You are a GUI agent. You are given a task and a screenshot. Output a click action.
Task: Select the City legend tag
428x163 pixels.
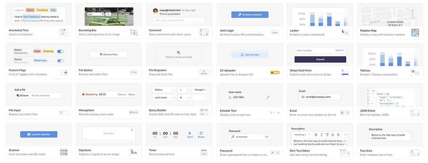53,10
